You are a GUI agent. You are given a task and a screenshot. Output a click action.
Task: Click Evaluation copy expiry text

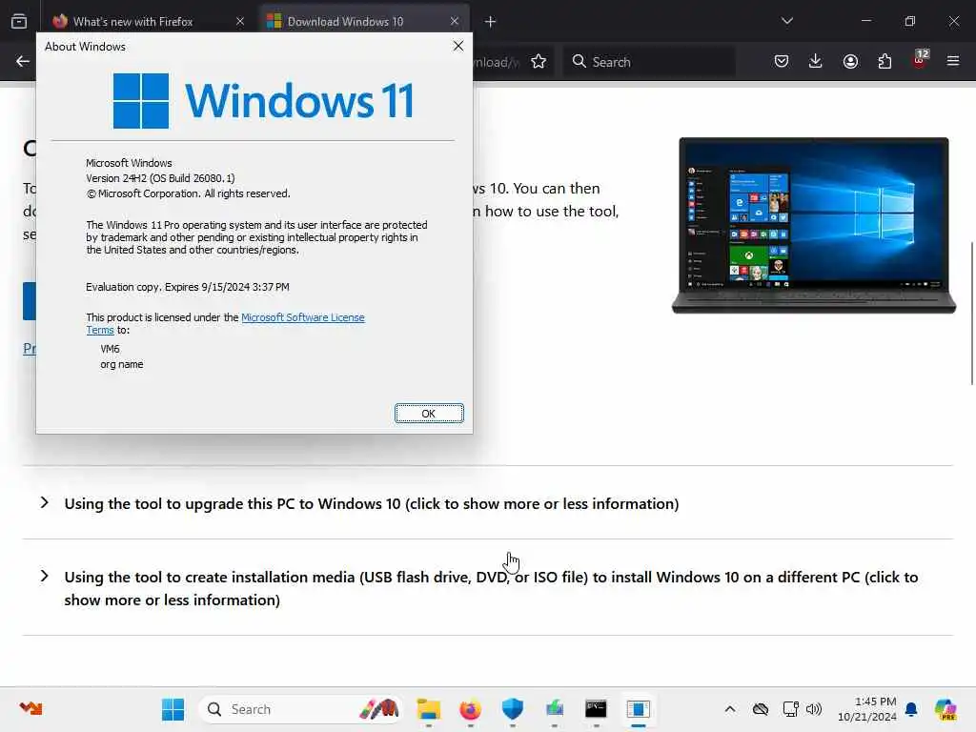(188, 287)
